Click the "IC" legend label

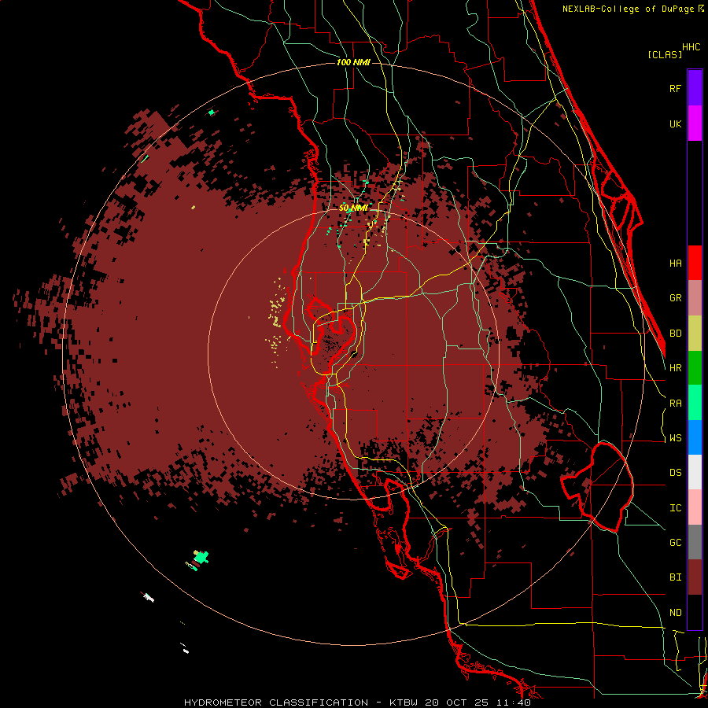point(676,508)
